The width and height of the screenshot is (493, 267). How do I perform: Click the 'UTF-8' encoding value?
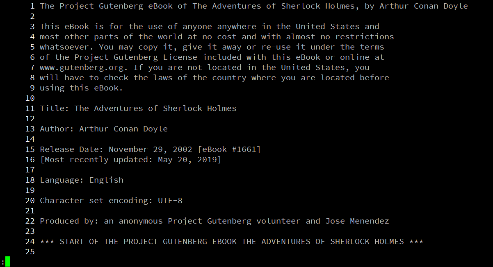pyautogui.click(x=170, y=201)
